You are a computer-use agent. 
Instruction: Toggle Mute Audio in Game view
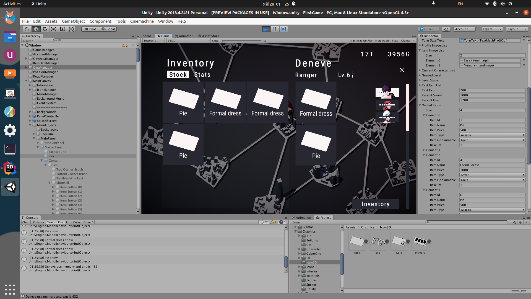(x=382, y=41)
